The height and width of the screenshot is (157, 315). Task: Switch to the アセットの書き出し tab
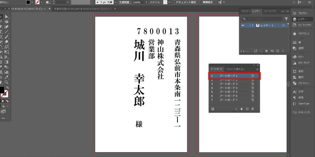tap(235, 69)
